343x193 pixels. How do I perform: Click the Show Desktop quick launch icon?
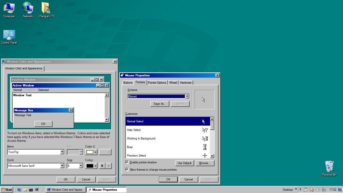pos(19,190)
